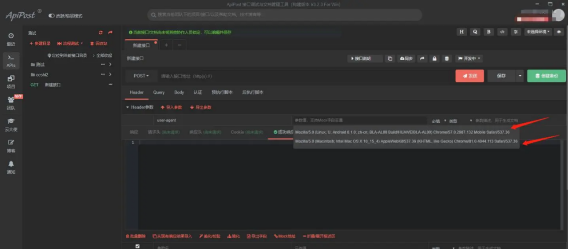
Task: Collapse all with 全部收起
Action: coord(102,55)
